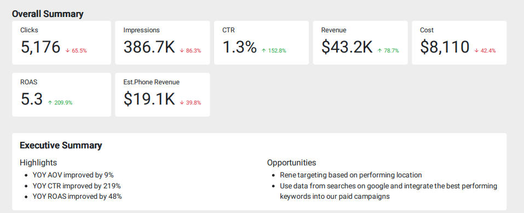Select the YOY CTR improved by 219% bullet
The width and height of the screenshot is (524, 213).
[77, 186]
